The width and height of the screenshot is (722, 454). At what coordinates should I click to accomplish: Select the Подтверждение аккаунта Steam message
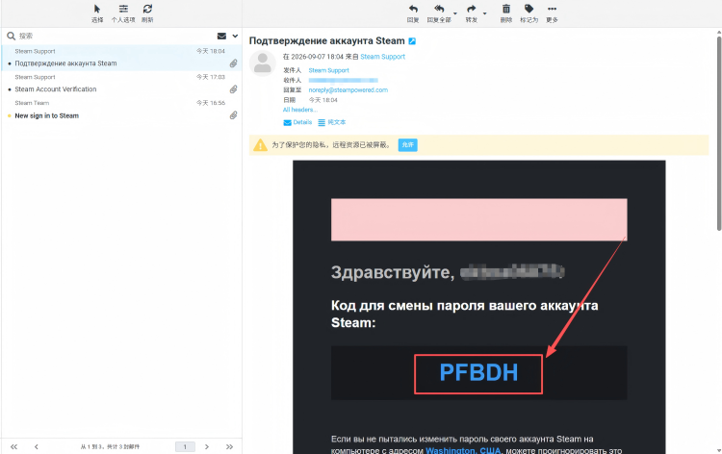coord(121,58)
